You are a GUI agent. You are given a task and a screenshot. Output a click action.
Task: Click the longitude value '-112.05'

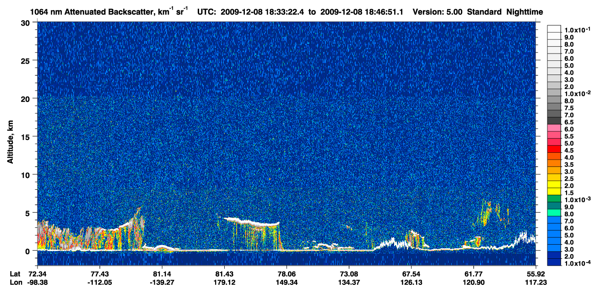point(99,282)
